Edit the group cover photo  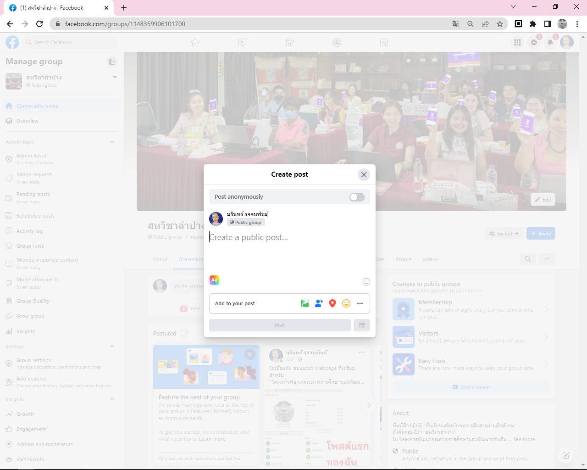click(543, 200)
